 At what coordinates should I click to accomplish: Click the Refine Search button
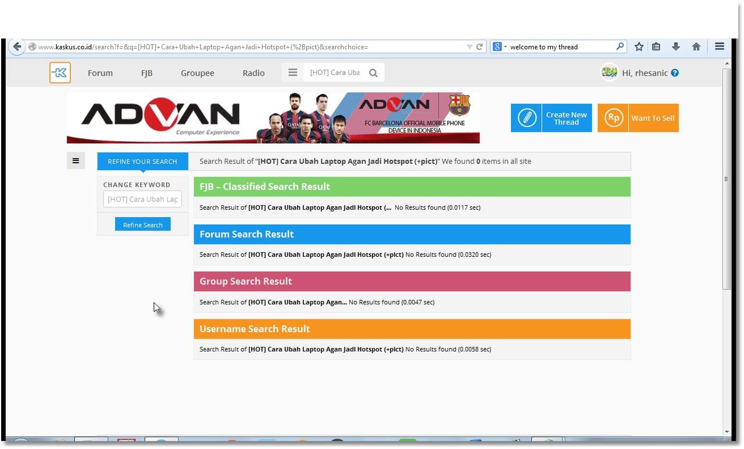tap(142, 225)
